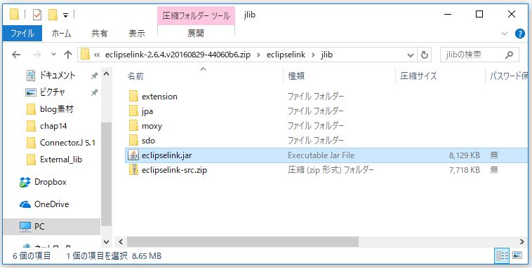Open Connector.J 5.1 folder in navigation pane

(67, 143)
